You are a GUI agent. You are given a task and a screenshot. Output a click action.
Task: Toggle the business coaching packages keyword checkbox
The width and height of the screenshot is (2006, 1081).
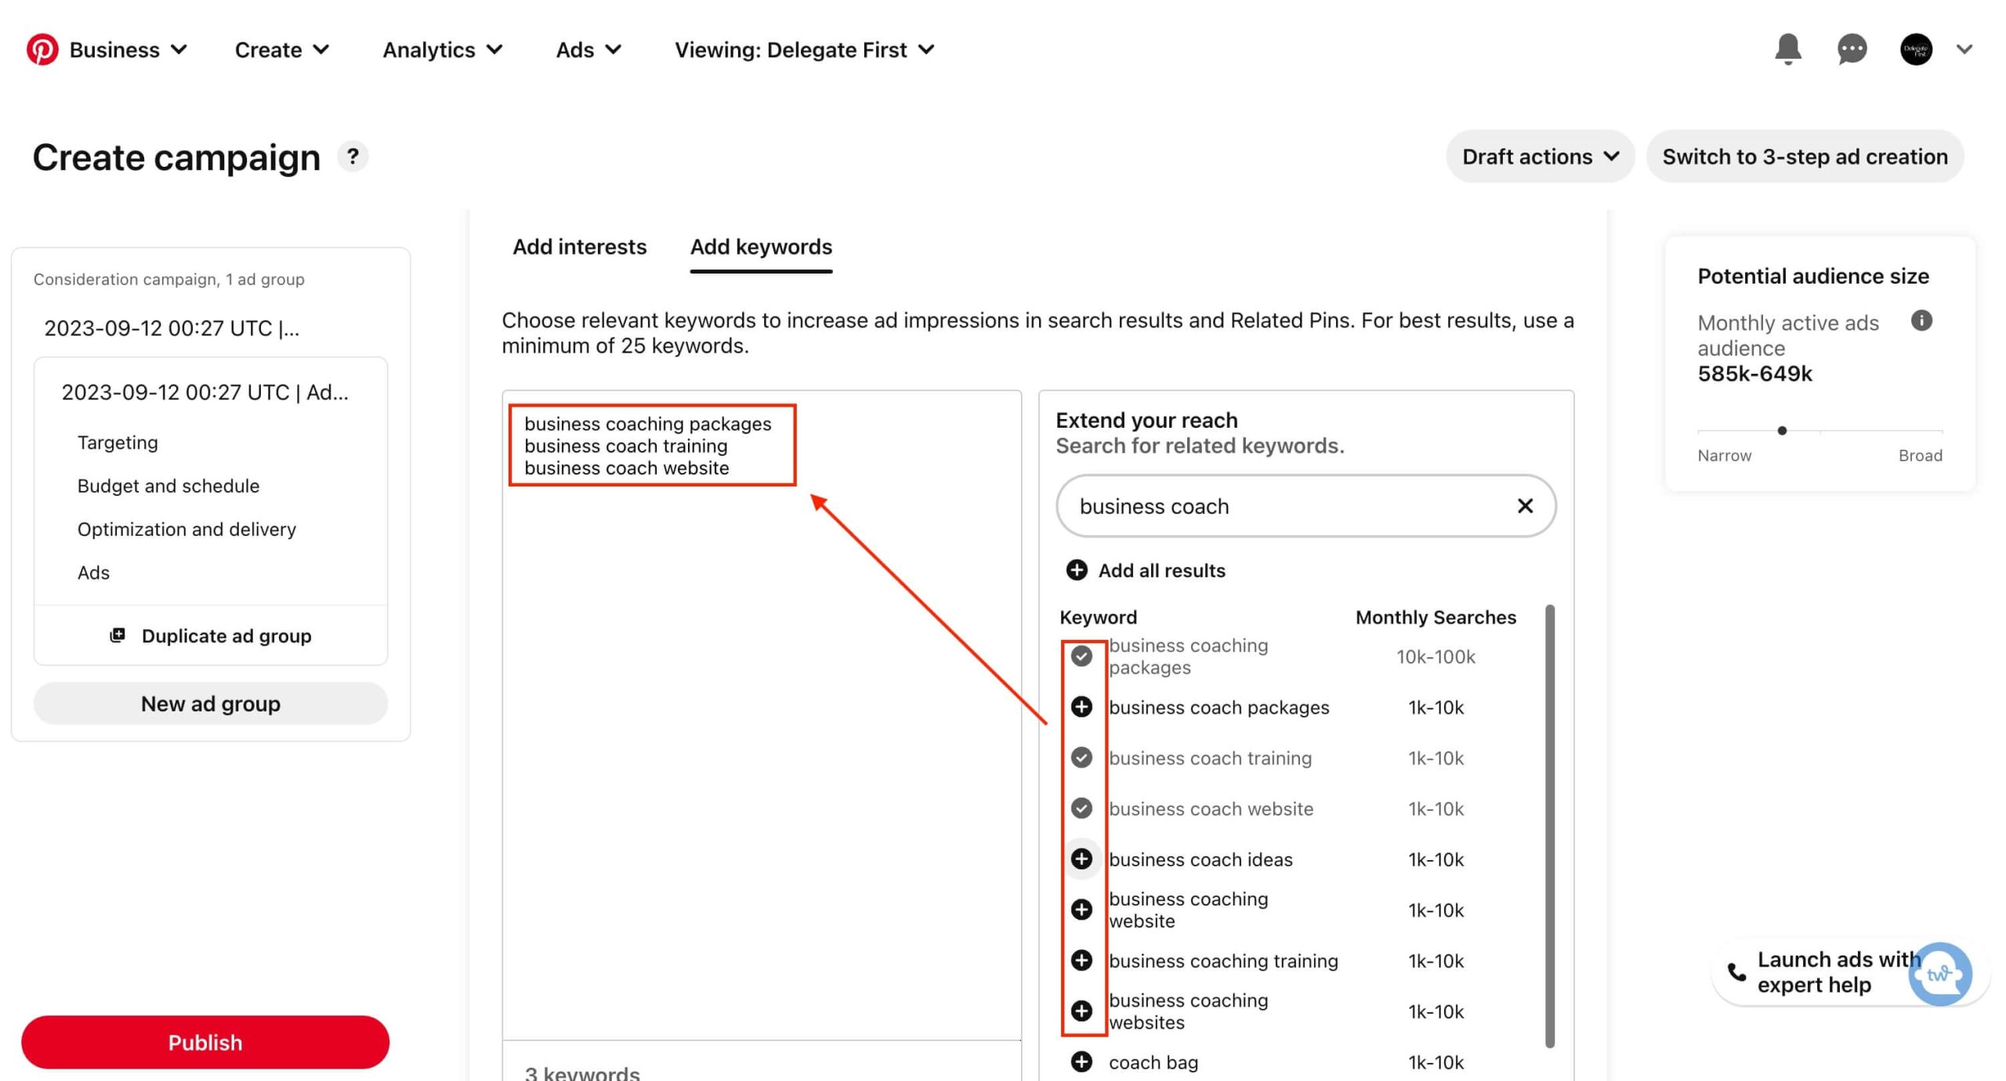[x=1084, y=655]
